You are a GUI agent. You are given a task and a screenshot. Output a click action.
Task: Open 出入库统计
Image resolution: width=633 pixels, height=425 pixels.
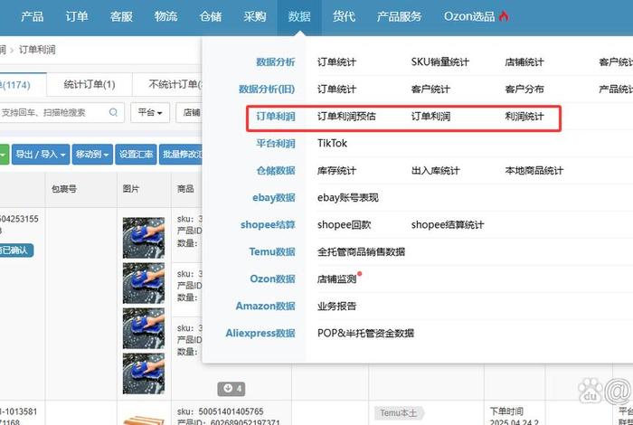point(435,170)
